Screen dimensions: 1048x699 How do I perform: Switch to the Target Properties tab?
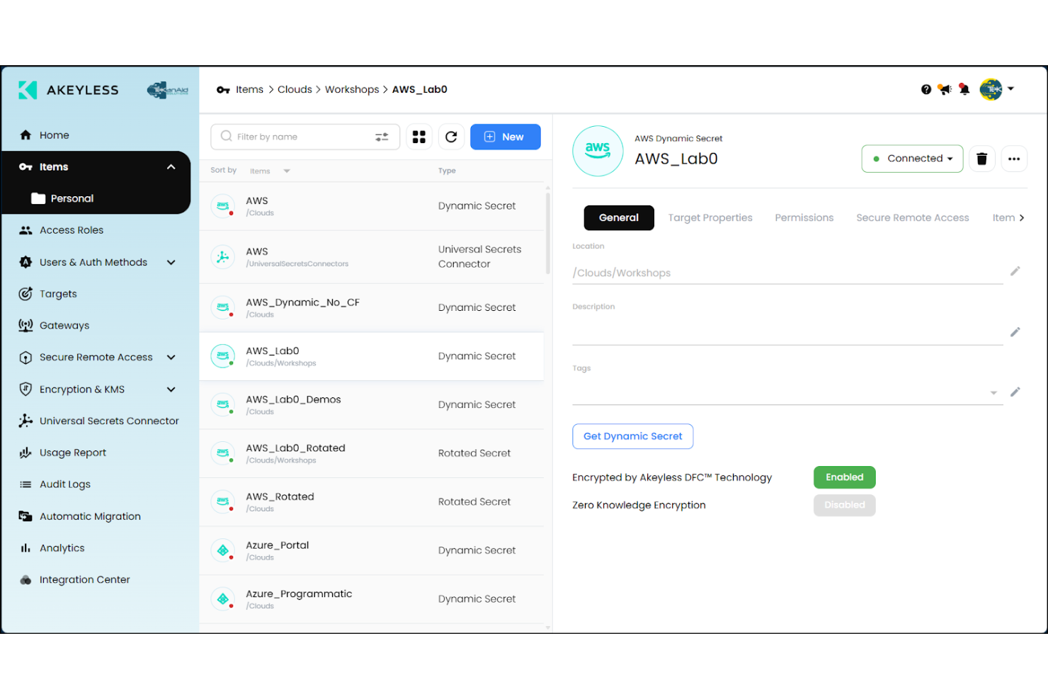[710, 217]
